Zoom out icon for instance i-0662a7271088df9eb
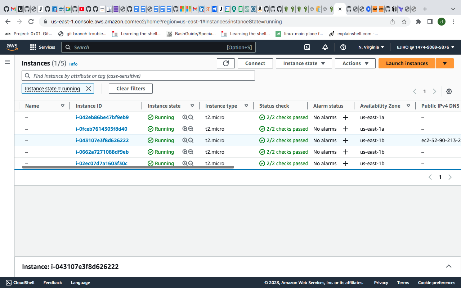The image size is (461, 288). coord(191,152)
